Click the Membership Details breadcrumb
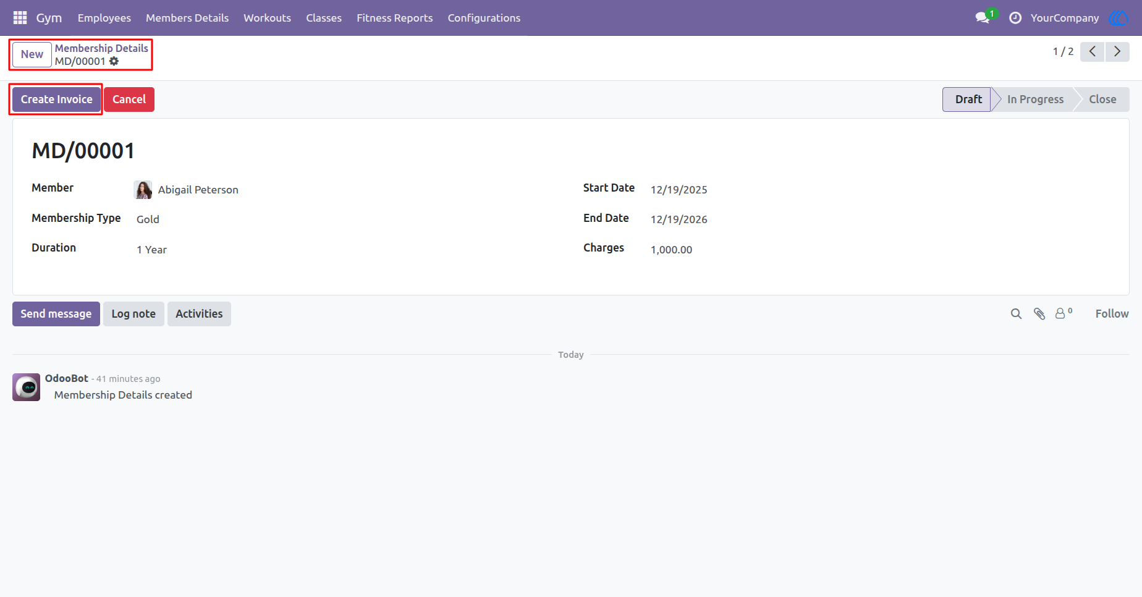1142x597 pixels. (x=101, y=48)
